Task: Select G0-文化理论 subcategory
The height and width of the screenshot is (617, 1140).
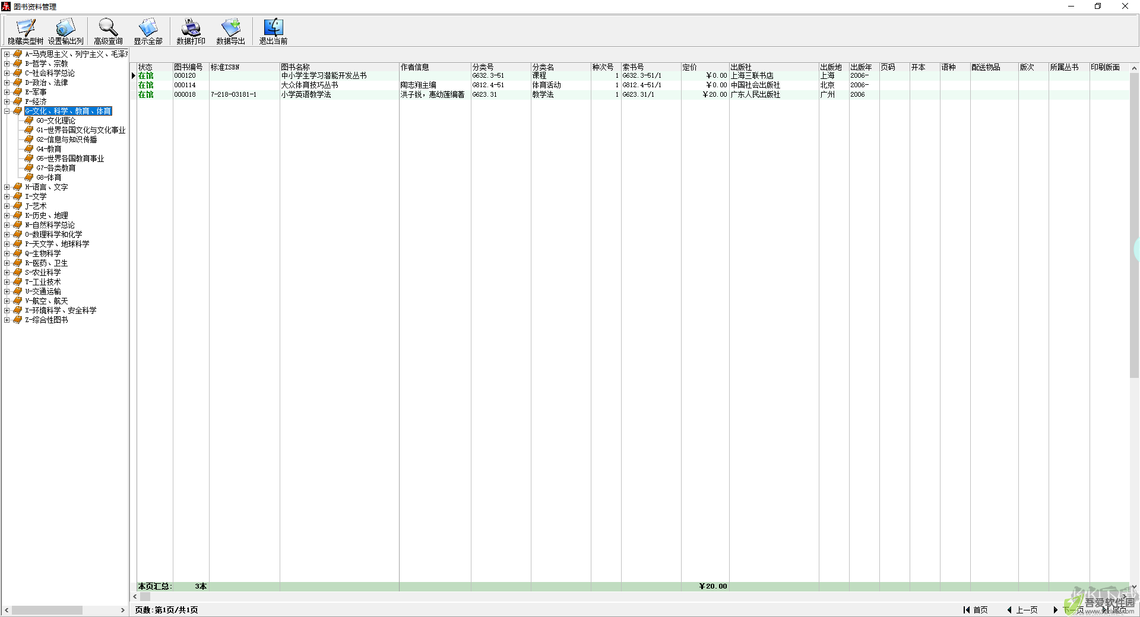Action: click(56, 120)
